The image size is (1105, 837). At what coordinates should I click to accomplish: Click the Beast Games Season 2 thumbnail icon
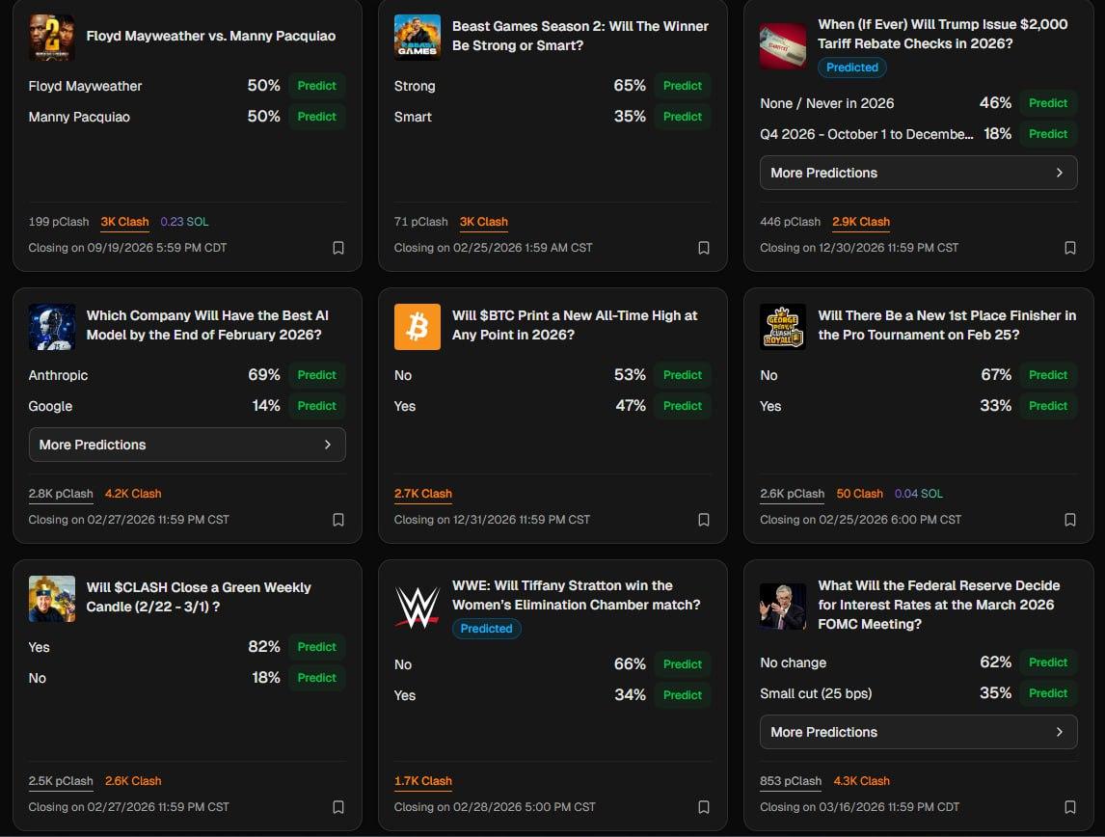pyautogui.click(x=417, y=37)
